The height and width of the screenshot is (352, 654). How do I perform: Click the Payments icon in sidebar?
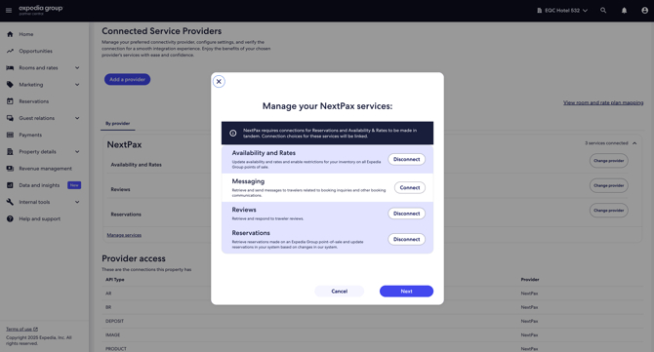(x=10, y=135)
